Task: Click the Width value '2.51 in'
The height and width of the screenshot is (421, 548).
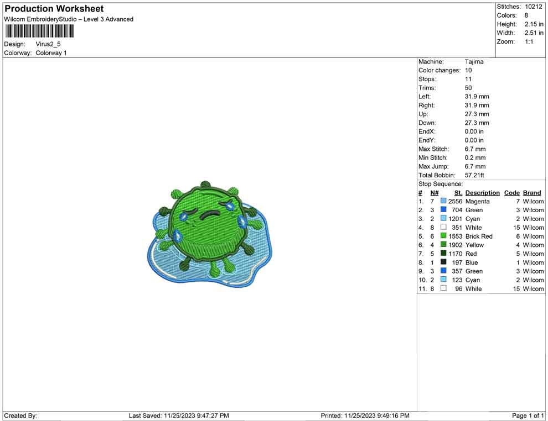Action: coord(534,33)
